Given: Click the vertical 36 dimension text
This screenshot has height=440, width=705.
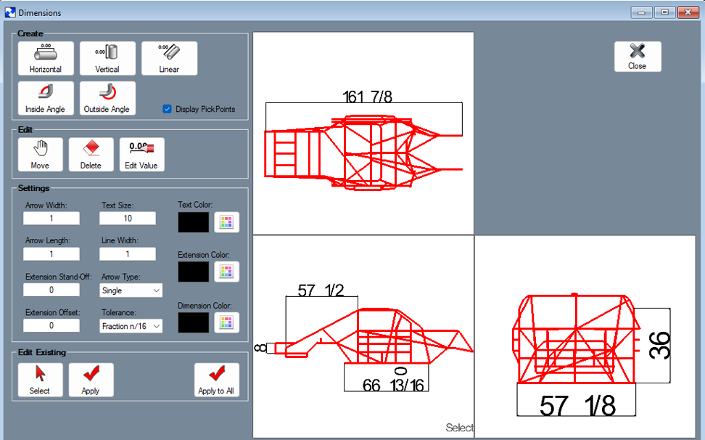Looking at the screenshot, I should point(659,345).
